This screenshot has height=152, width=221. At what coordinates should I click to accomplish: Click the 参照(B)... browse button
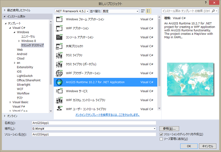click(x=169, y=129)
